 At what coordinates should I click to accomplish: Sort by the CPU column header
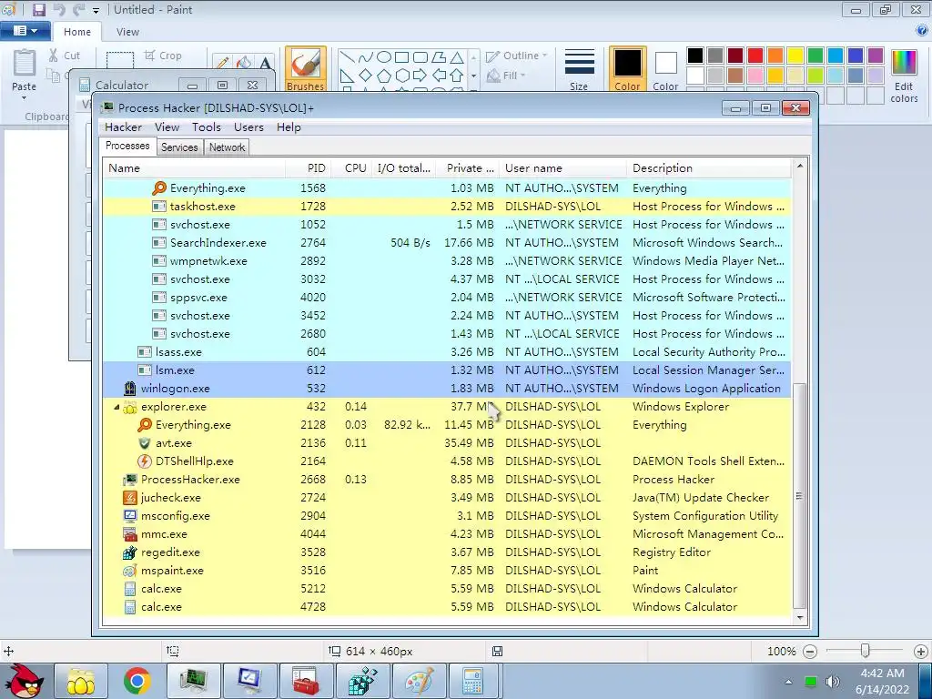350,168
